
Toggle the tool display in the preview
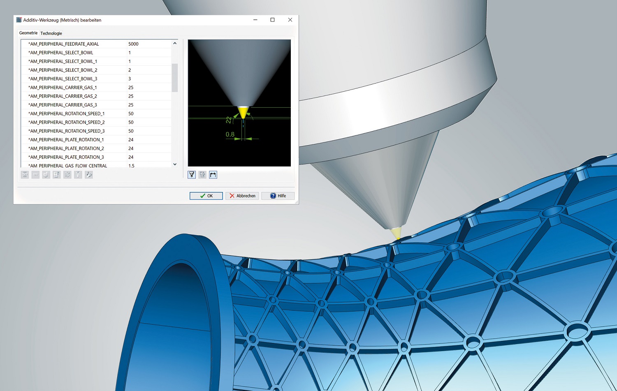tap(192, 175)
